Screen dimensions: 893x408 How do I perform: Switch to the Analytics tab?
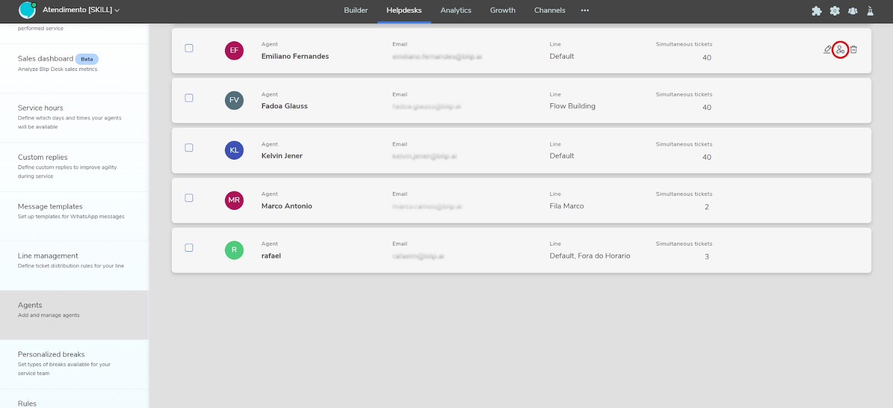point(455,10)
